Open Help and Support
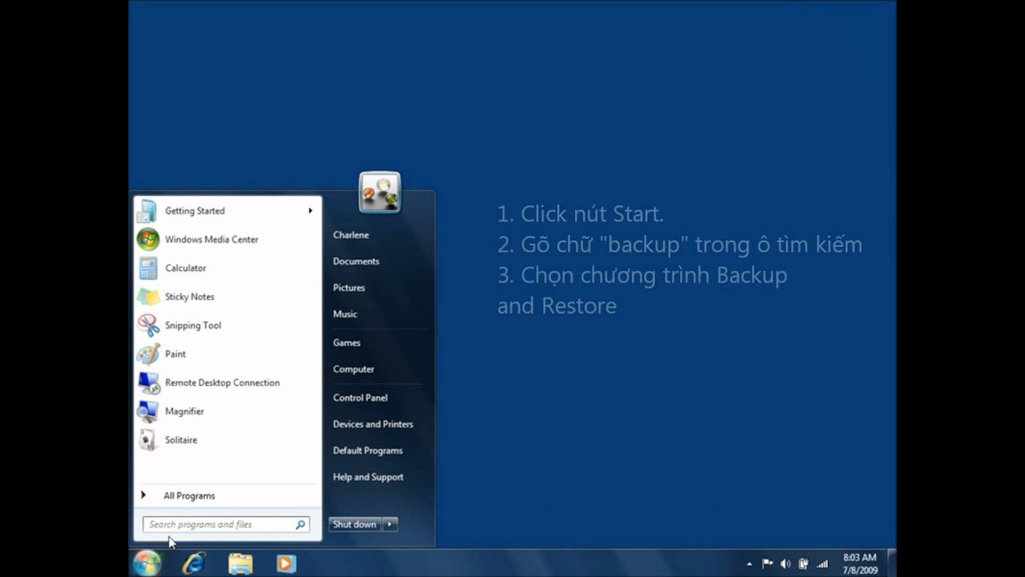 (x=368, y=477)
